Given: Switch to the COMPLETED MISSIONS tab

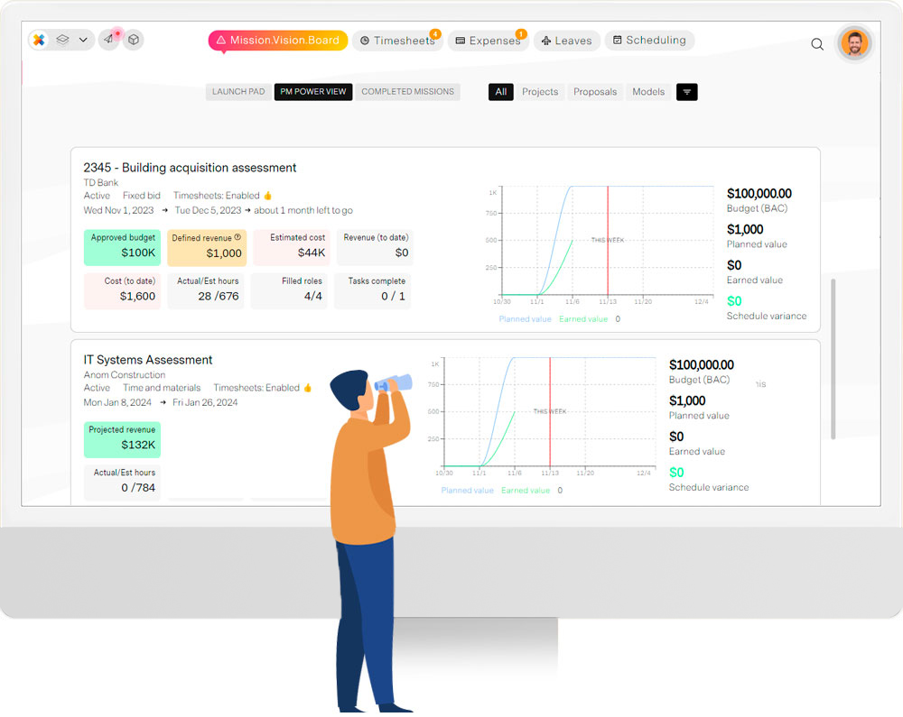Looking at the screenshot, I should click(408, 91).
